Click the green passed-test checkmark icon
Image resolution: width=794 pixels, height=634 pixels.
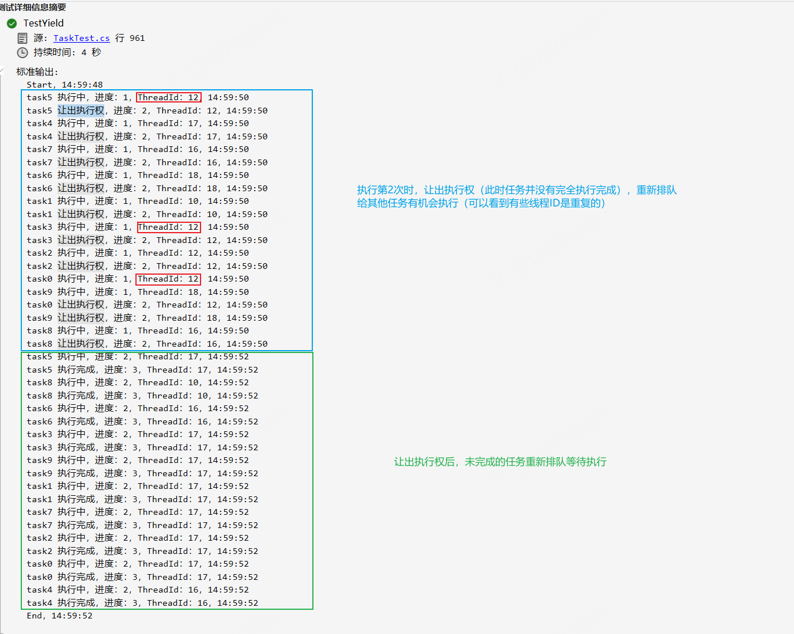pos(12,24)
